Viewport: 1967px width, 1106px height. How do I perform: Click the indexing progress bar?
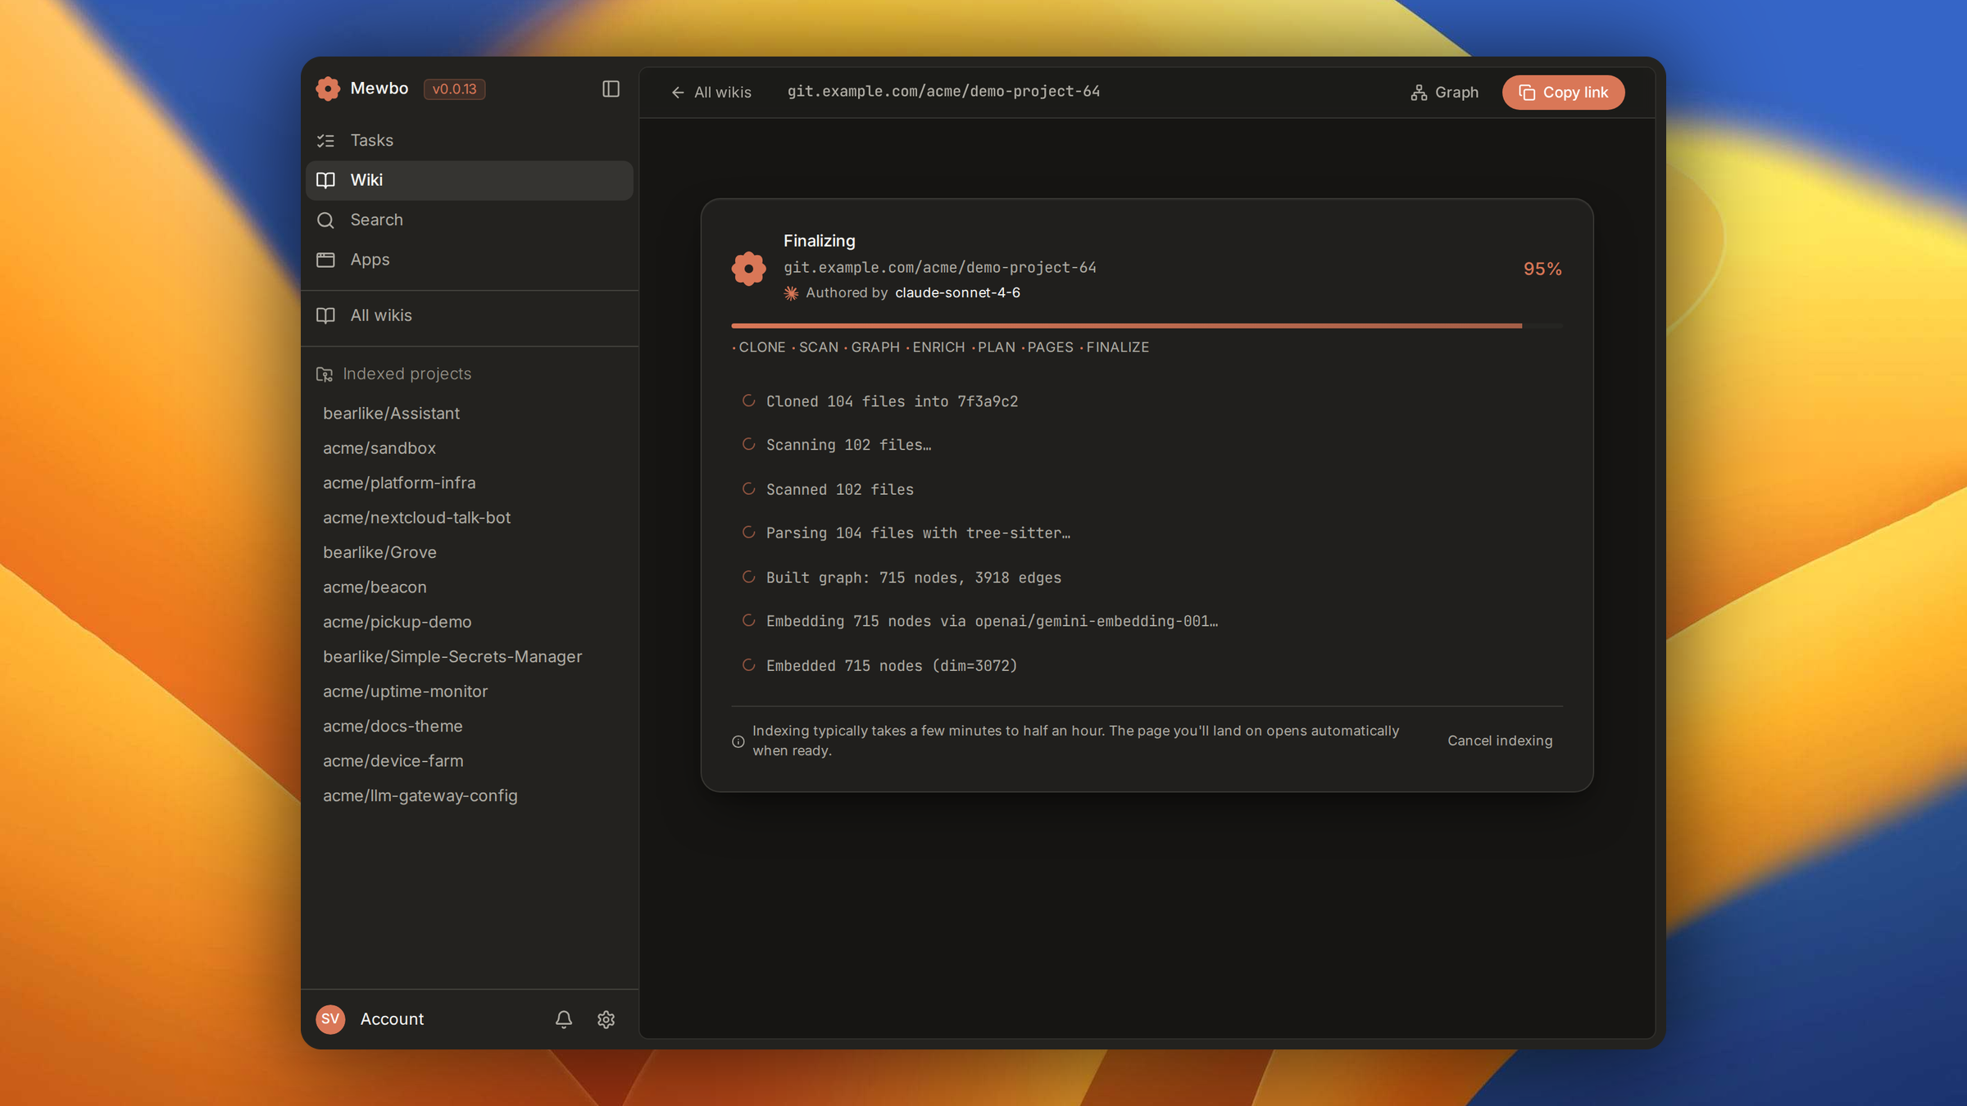point(1147,326)
